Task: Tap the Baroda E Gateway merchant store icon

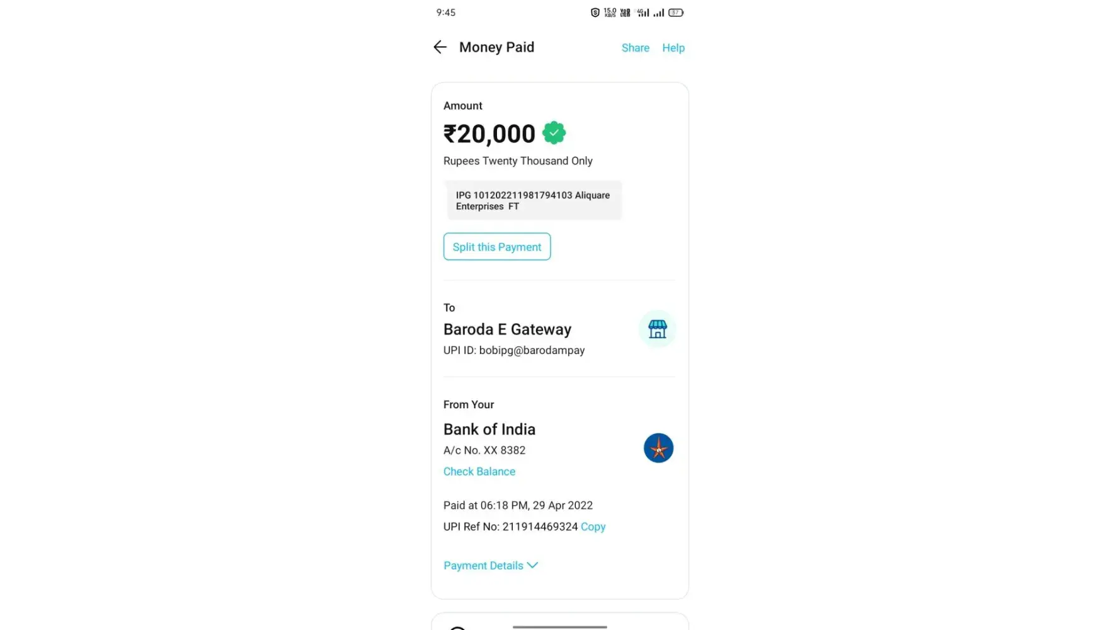Action: (657, 329)
